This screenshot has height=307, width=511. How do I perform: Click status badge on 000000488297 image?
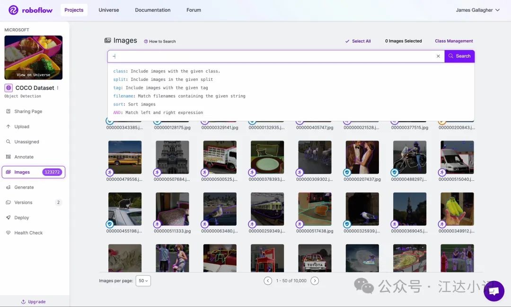click(x=395, y=172)
